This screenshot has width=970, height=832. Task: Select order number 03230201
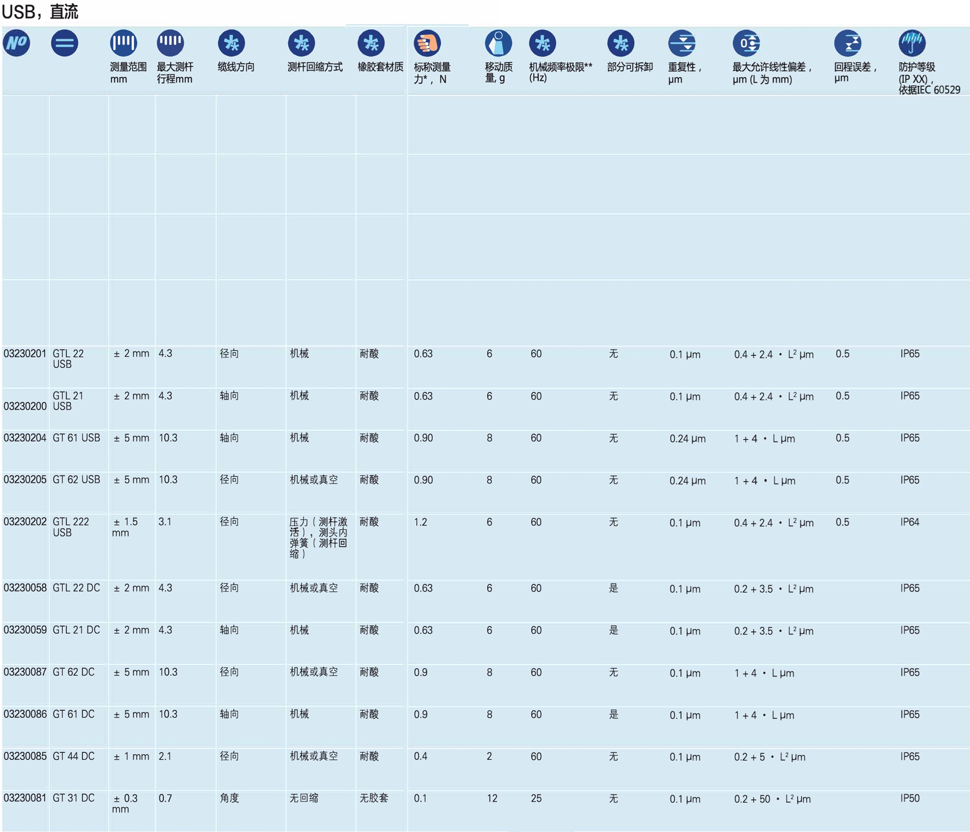[25, 354]
